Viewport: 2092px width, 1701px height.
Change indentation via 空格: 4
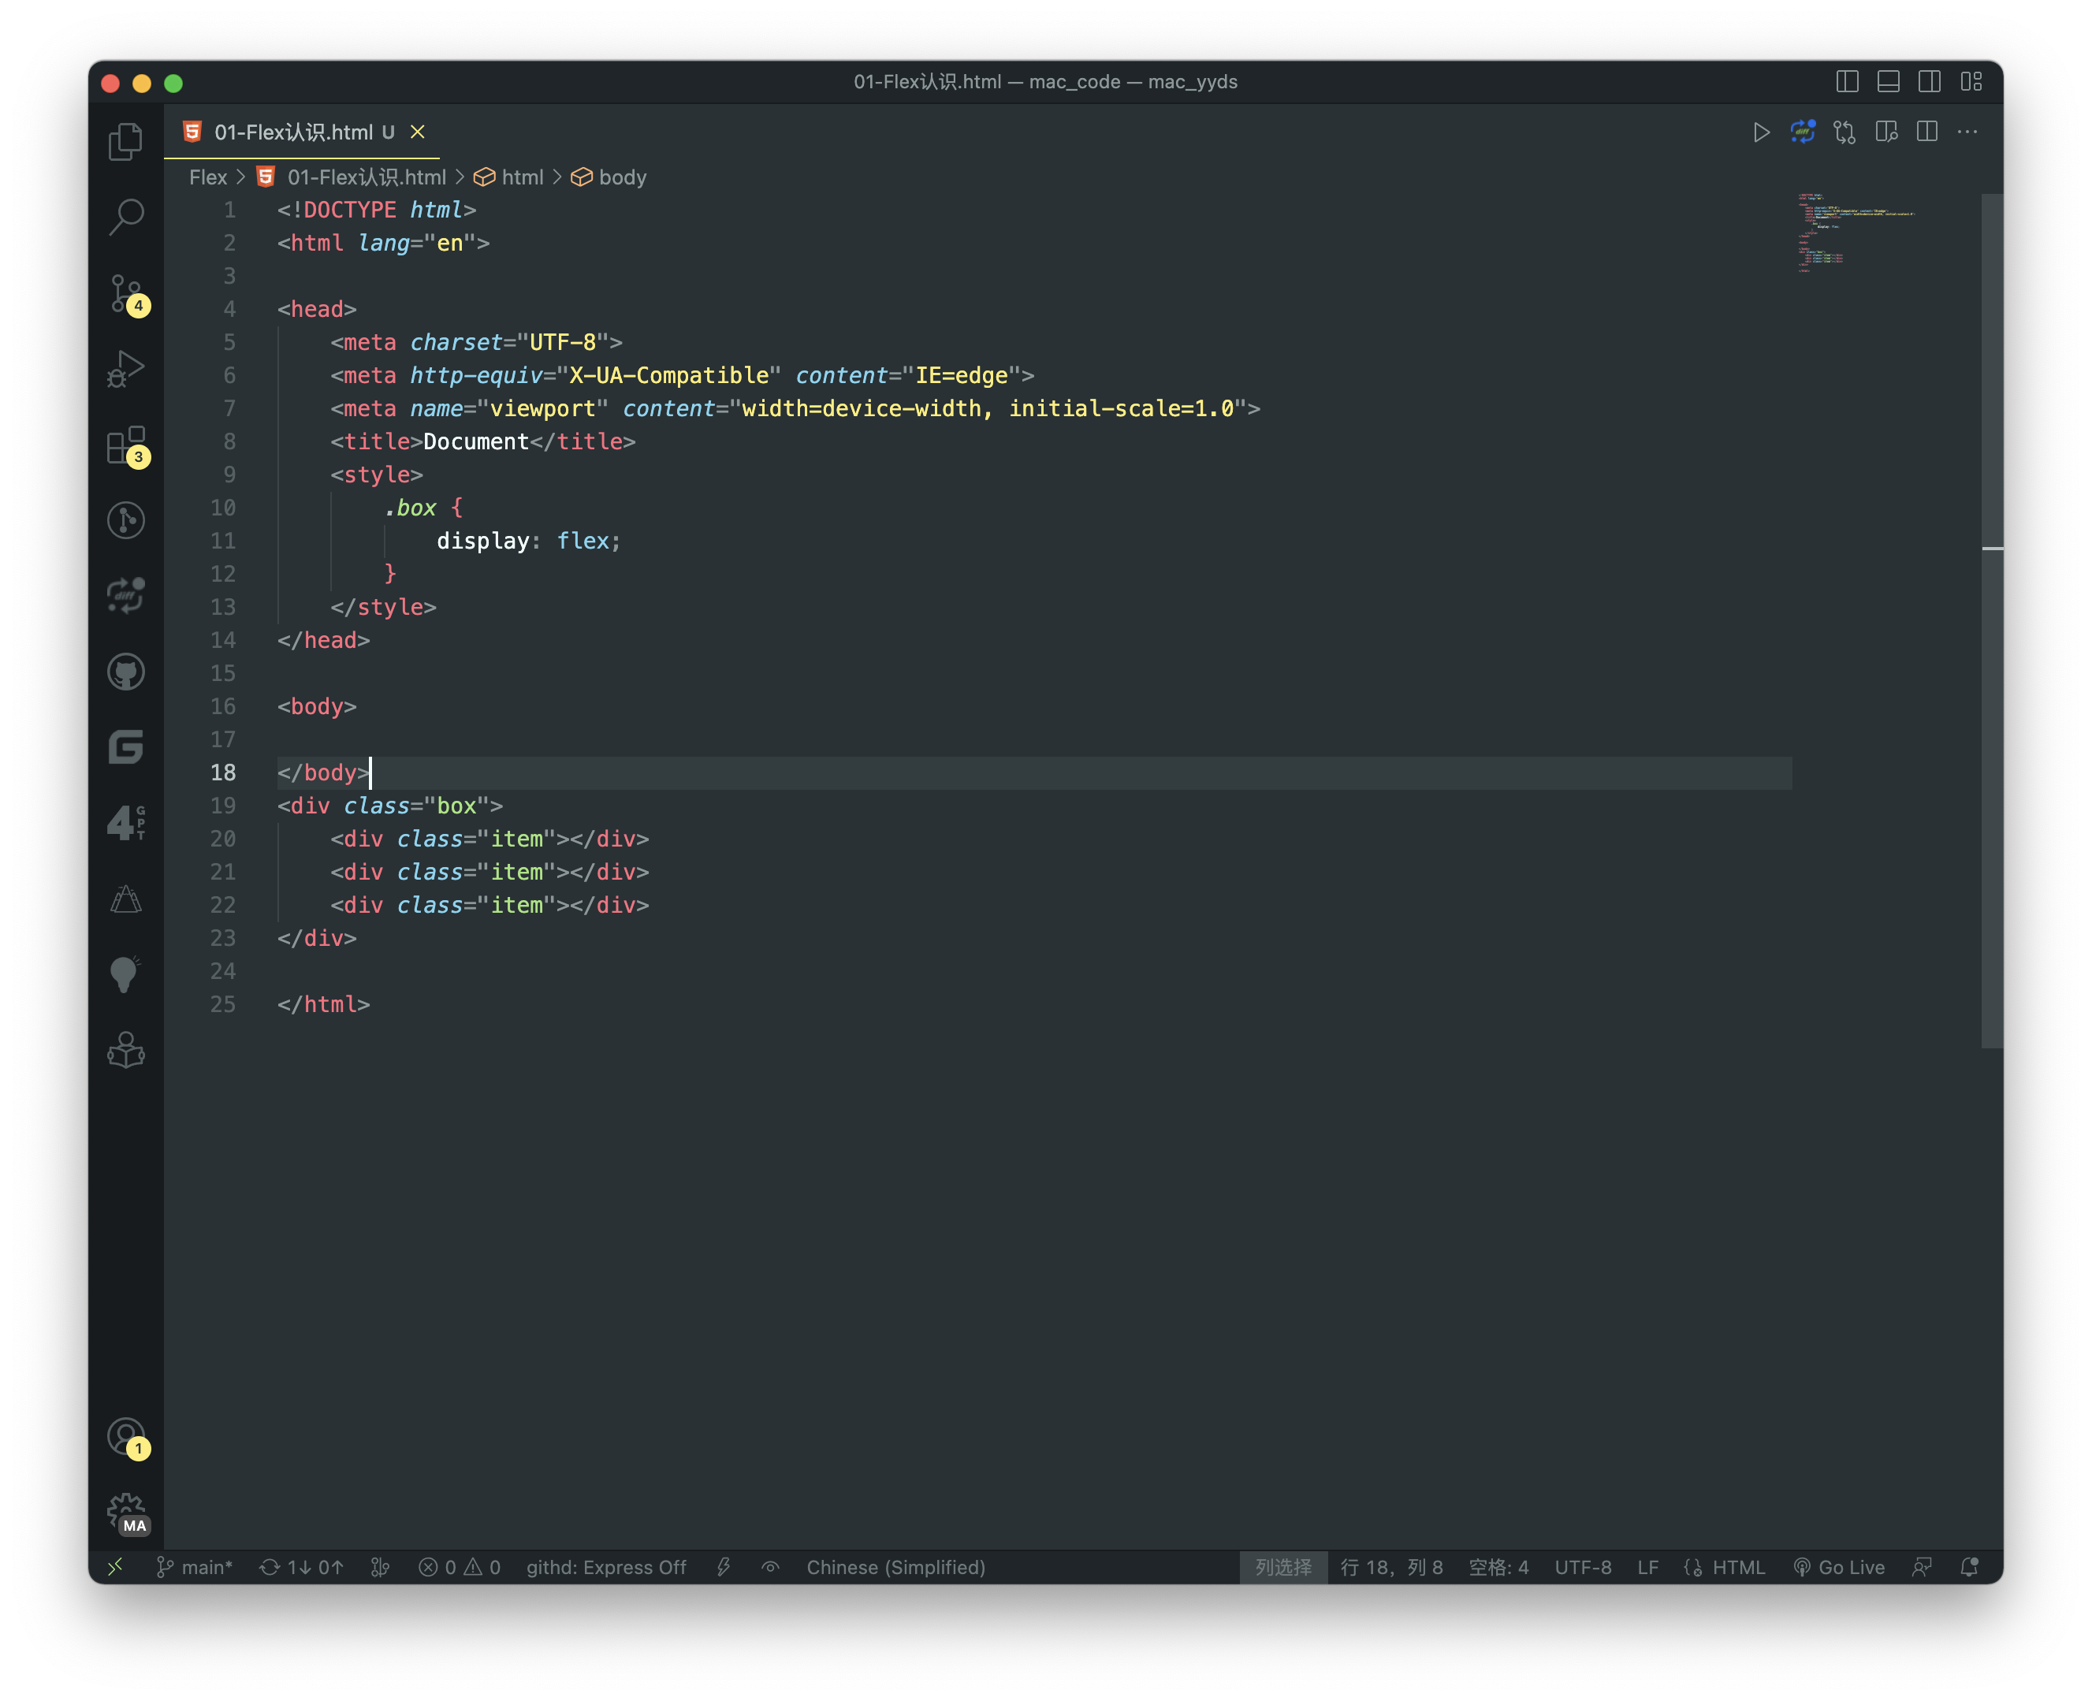(1498, 1567)
